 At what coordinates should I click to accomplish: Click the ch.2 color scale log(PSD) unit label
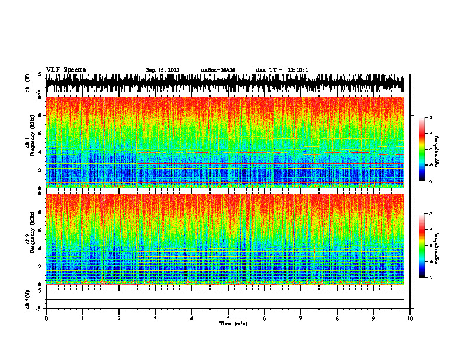coord(437,248)
